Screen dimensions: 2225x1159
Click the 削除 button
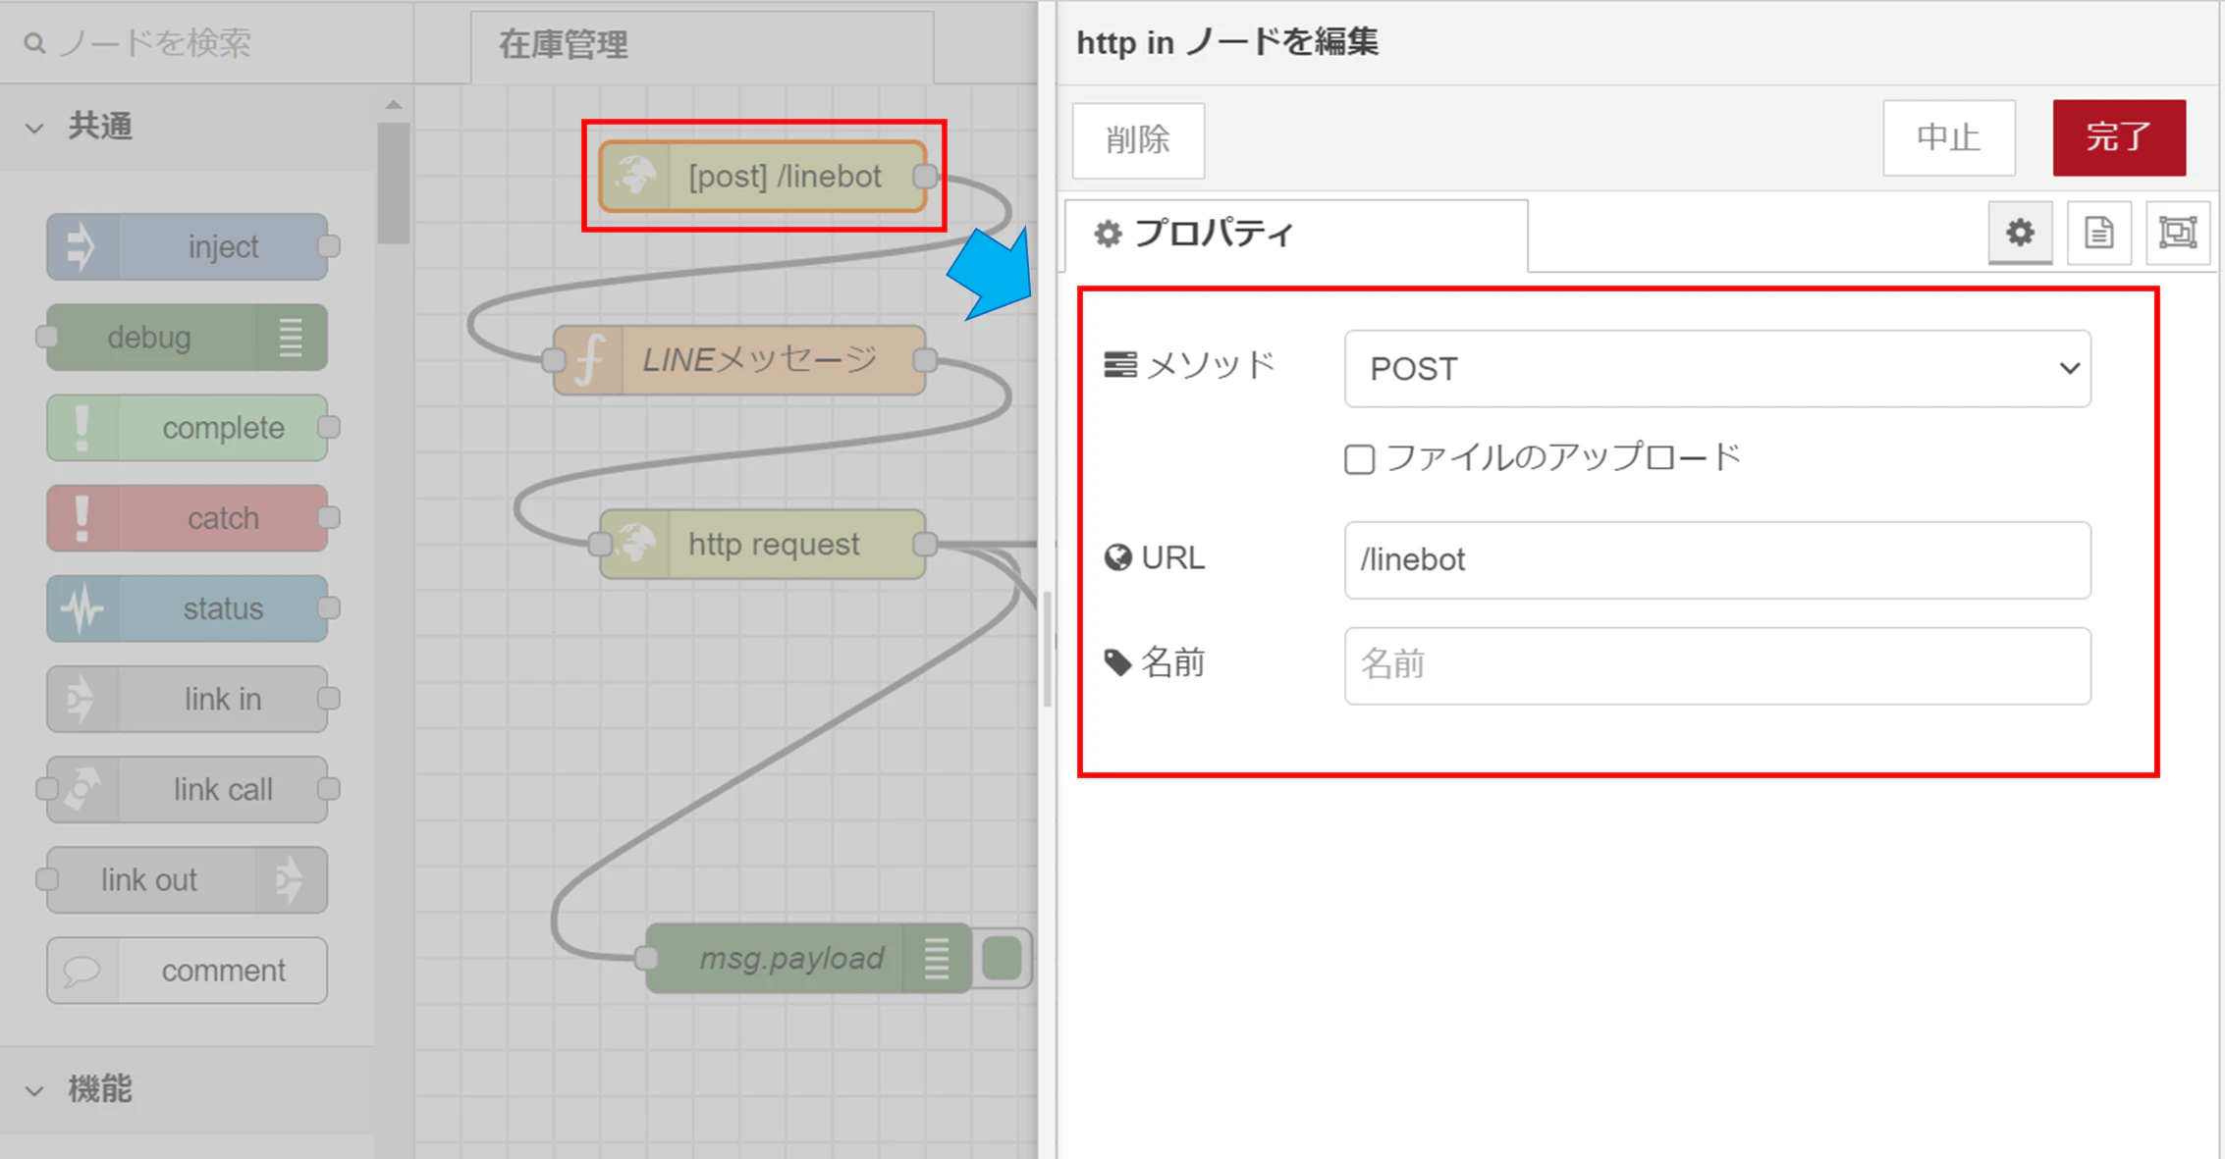[1138, 140]
